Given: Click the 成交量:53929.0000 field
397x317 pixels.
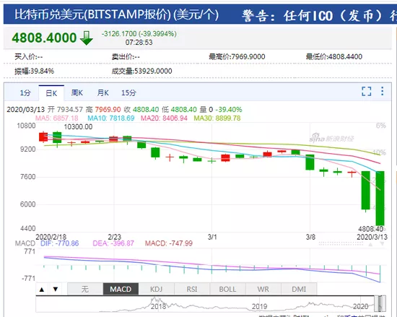Looking at the screenshot, I should pyautogui.click(x=141, y=71).
